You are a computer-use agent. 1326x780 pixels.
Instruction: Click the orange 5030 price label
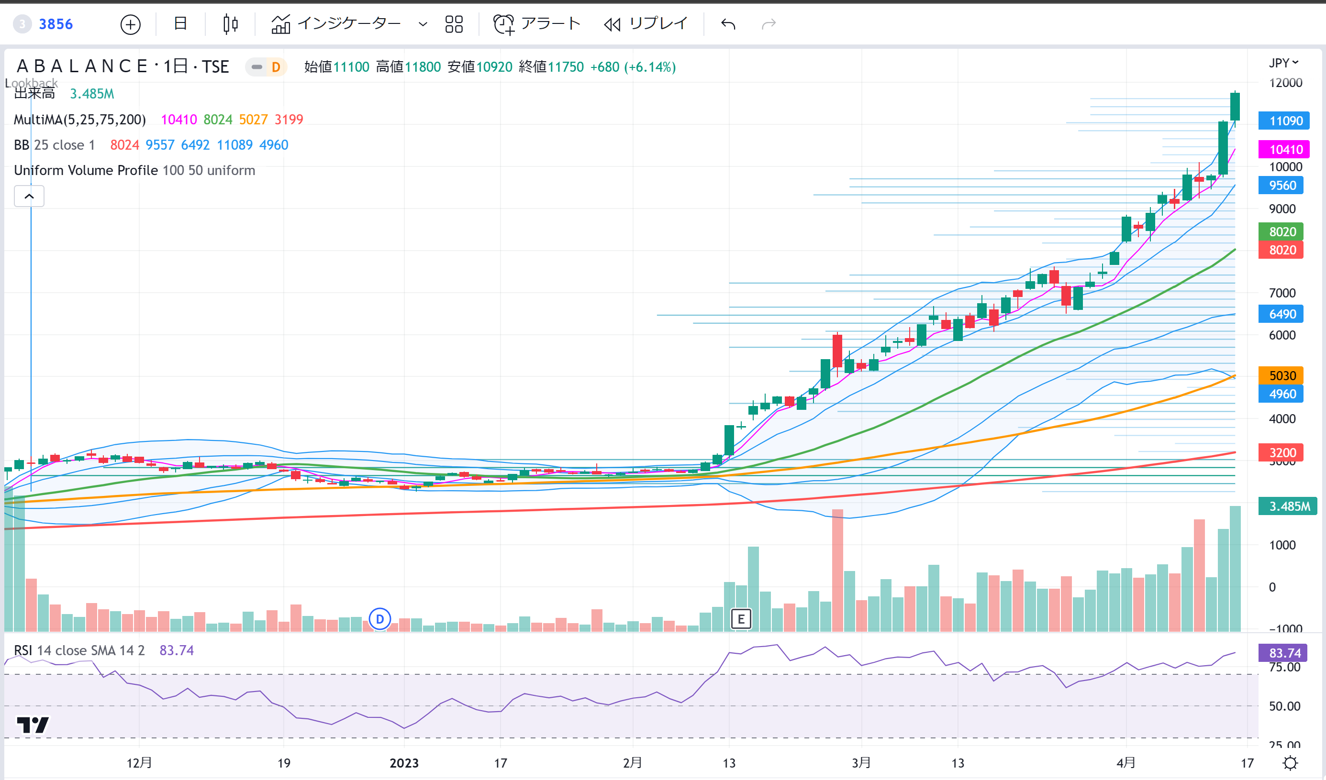click(x=1281, y=375)
